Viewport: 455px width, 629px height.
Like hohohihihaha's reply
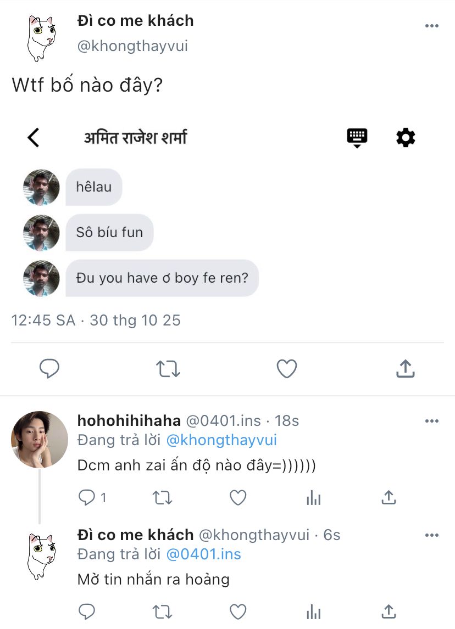[237, 498]
